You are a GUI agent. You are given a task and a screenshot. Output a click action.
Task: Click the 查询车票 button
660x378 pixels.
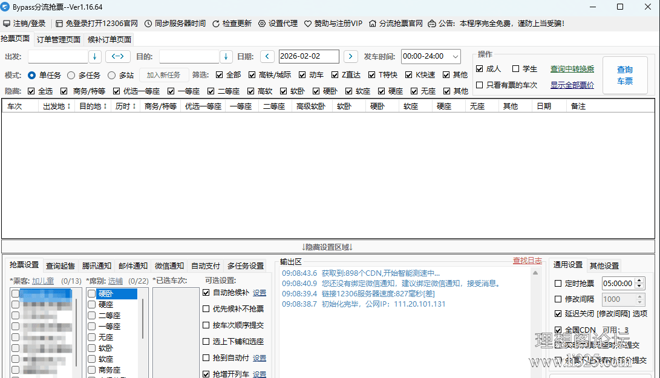tap(624, 75)
